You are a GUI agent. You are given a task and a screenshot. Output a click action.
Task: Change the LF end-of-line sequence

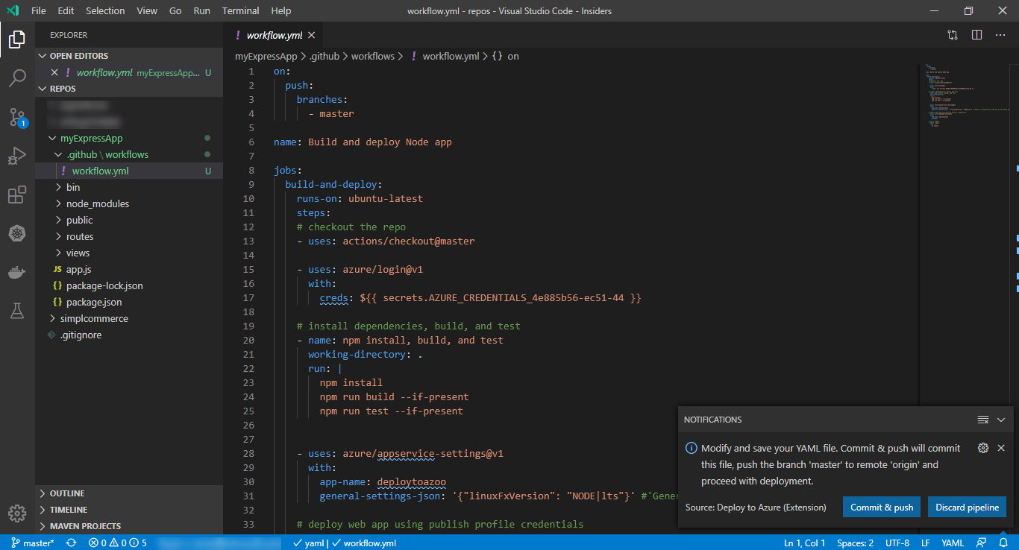pyautogui.click(x=926, y=543)
